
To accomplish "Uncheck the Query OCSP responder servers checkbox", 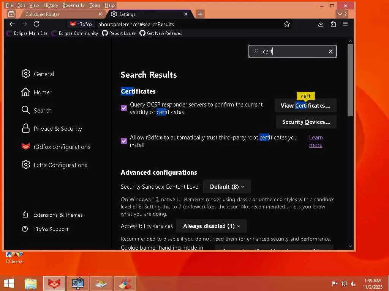I will pos(124,108).
